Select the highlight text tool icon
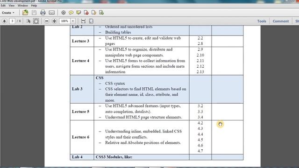 (78, 13)
